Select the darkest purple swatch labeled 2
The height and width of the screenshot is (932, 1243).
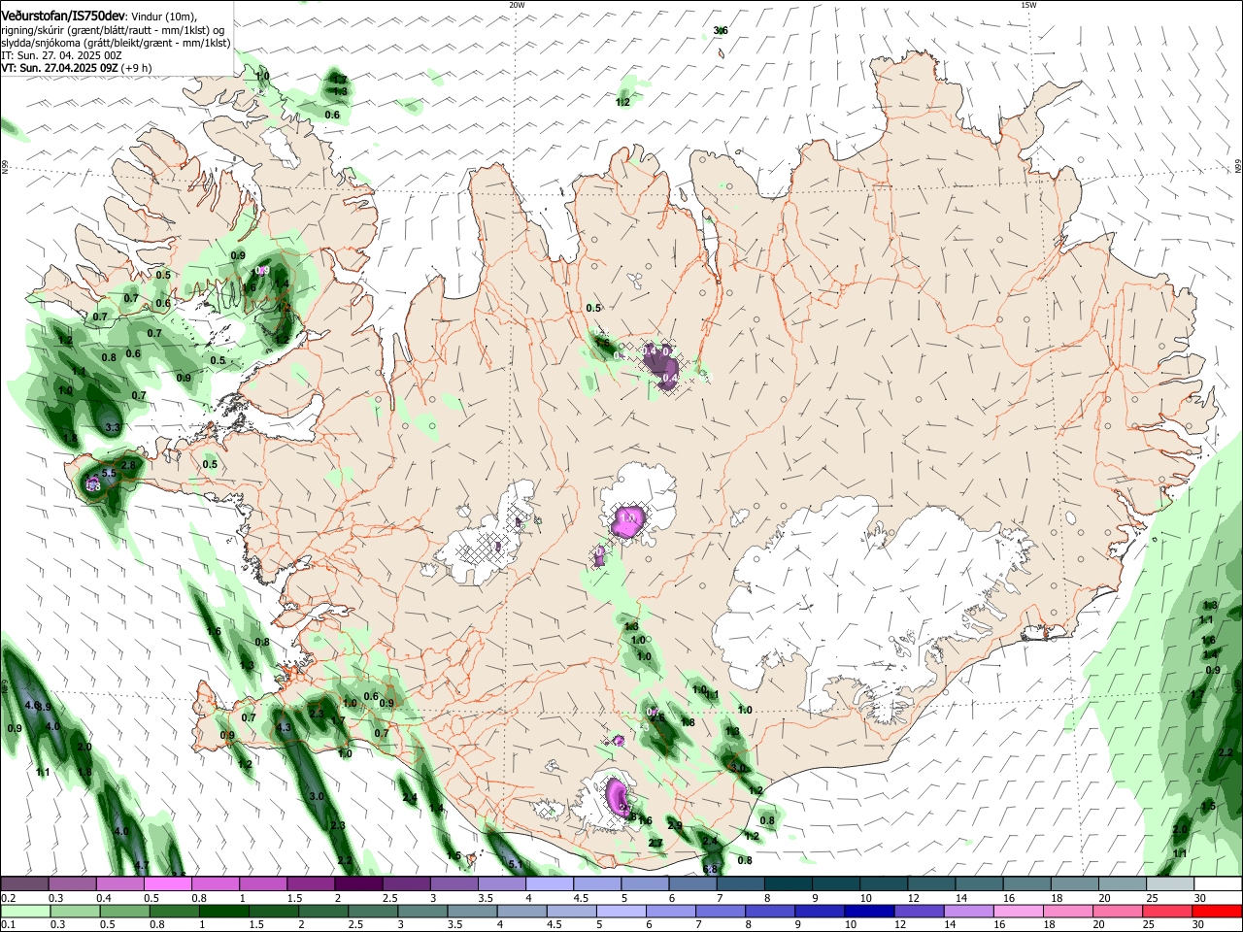click(x=358, y=883)
